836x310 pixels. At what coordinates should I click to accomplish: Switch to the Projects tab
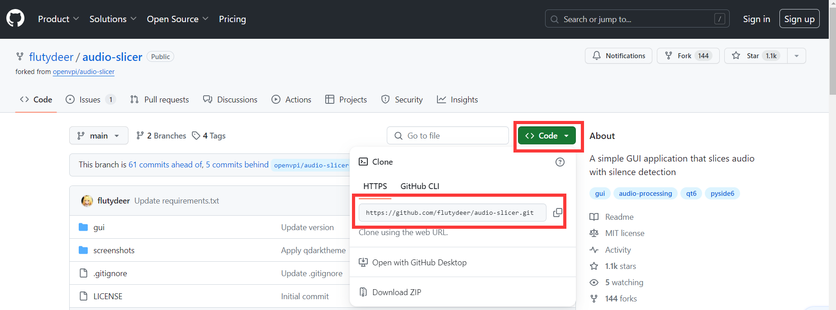tap(346, 100)
